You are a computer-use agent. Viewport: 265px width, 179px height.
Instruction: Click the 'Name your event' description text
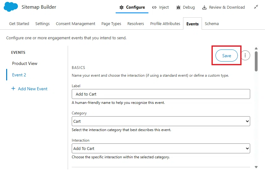pos(150,75)
